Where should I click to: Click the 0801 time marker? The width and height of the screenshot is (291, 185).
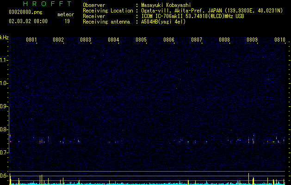point(31,40)
